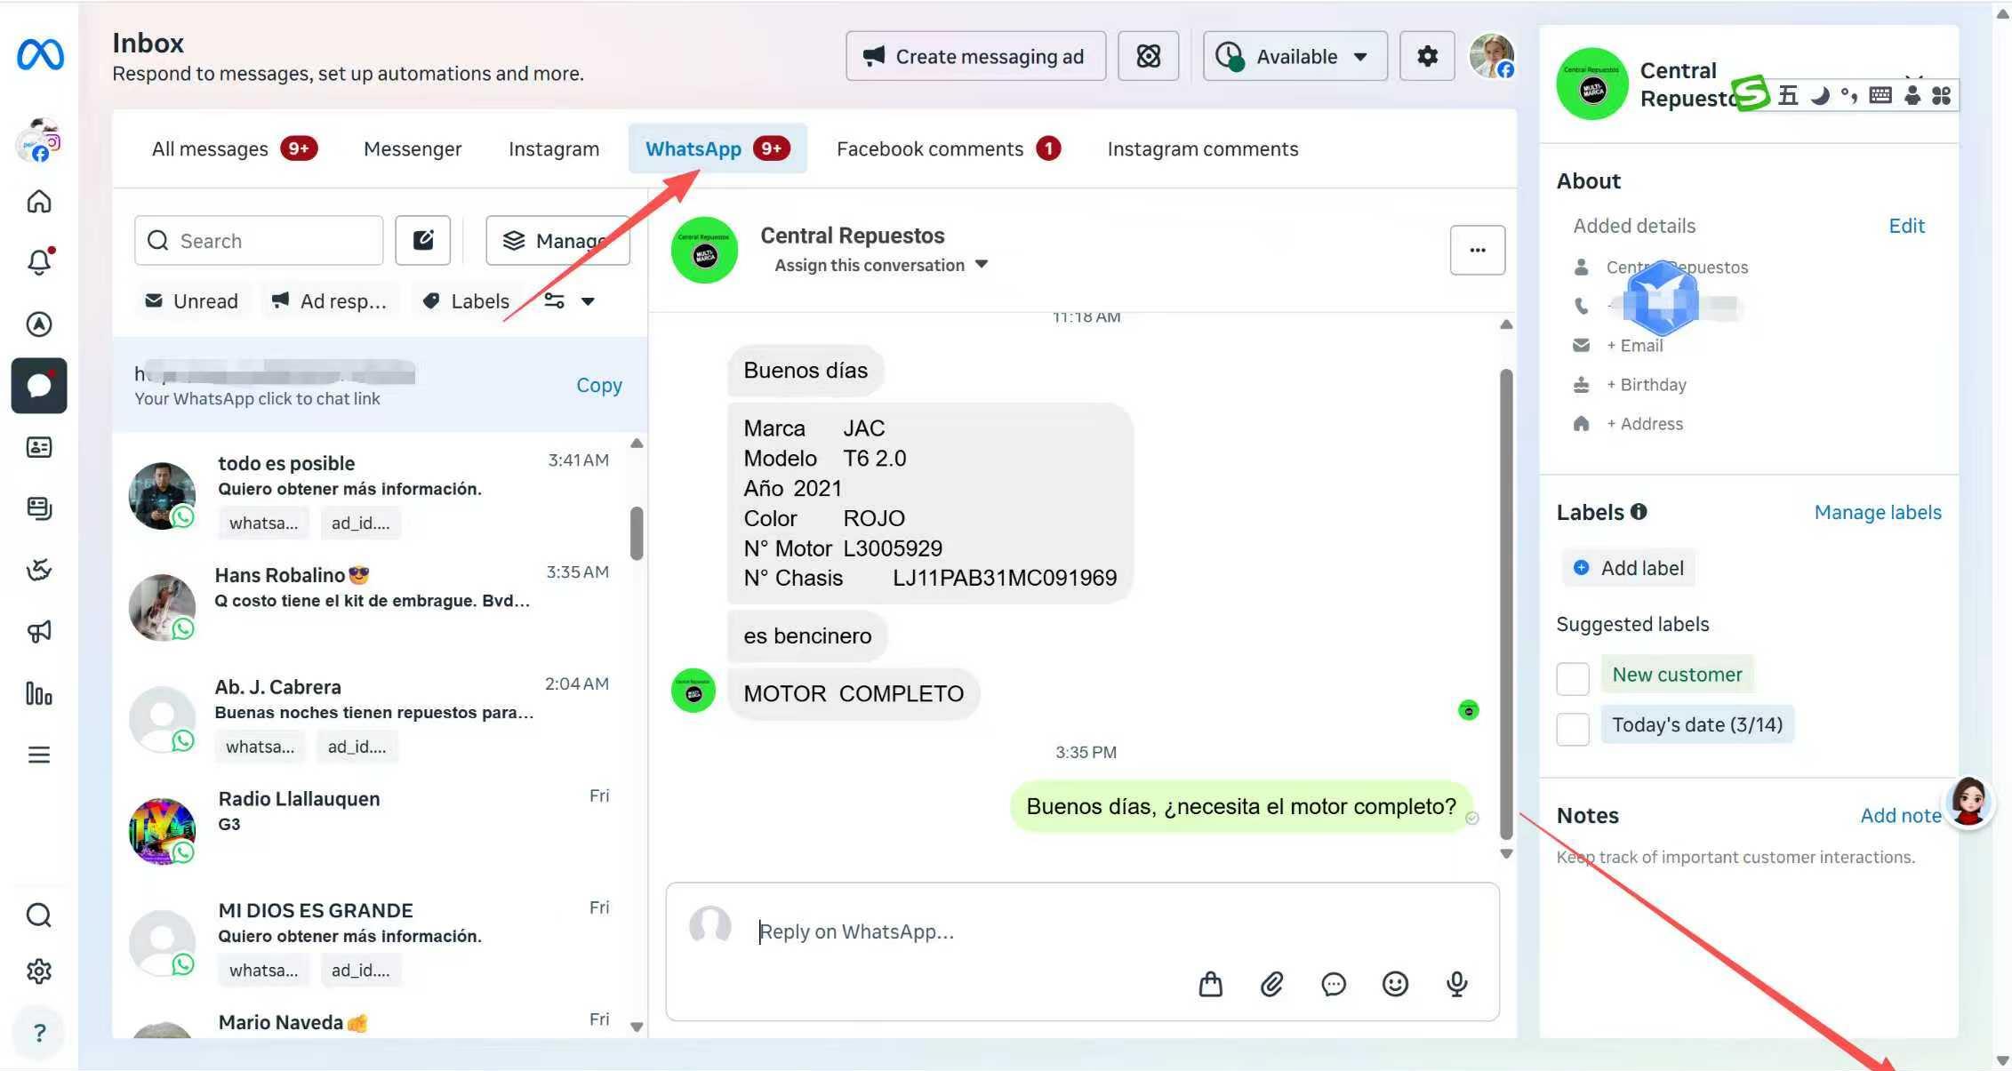Go to Home in left sidebar
This screenshot has height=1071, width=2012.
pyautogui.click(x=39, y=202)
